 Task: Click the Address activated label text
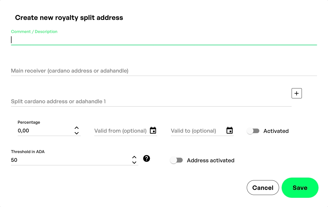point(211,160)
